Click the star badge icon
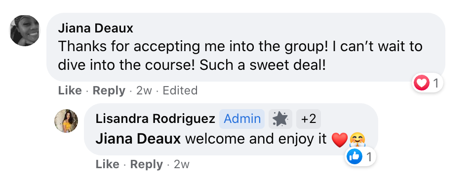Image resolution: width=474 pixels, height=179 pixels. pyautogui.click(x=280, y=119)
